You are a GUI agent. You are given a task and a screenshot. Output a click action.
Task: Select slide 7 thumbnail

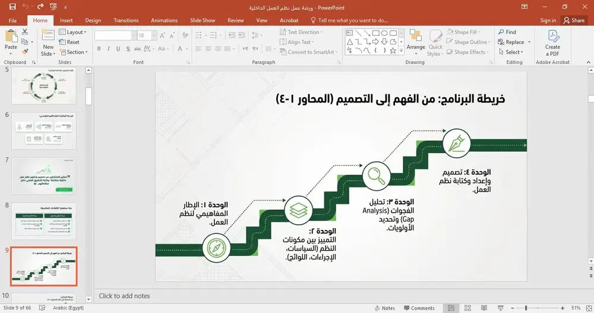(x=43, y=176)
